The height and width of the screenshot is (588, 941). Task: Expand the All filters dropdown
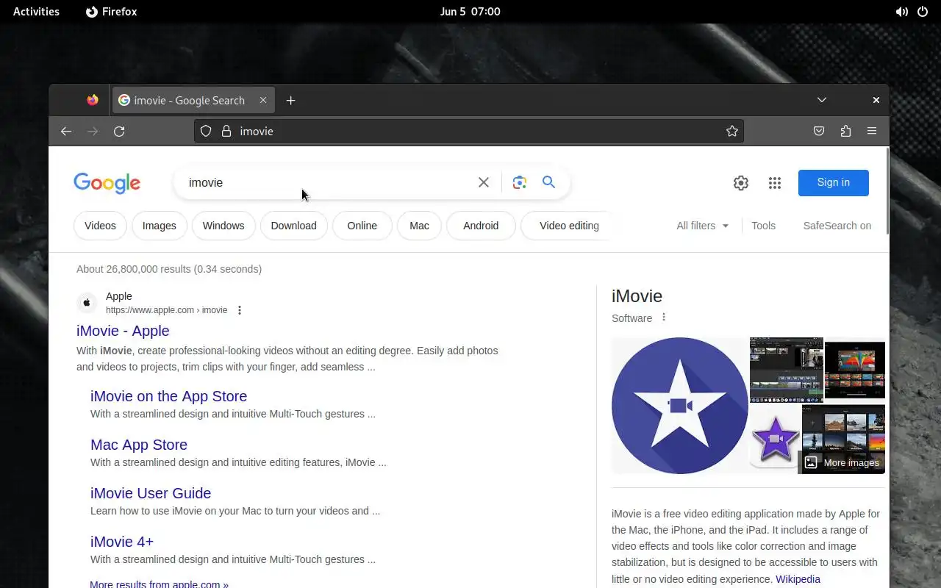click(703, 226)
